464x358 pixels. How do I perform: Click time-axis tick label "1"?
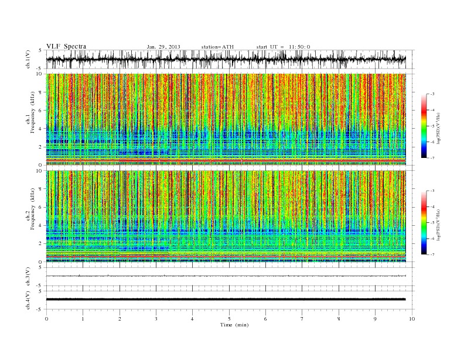point(83,319)
